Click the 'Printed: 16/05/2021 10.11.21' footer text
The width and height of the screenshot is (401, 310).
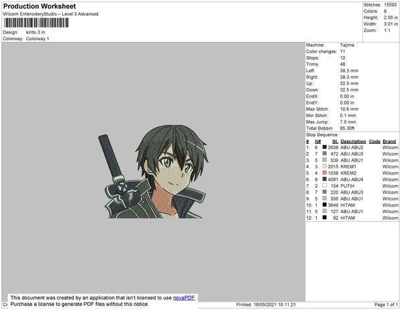(266, 305)
